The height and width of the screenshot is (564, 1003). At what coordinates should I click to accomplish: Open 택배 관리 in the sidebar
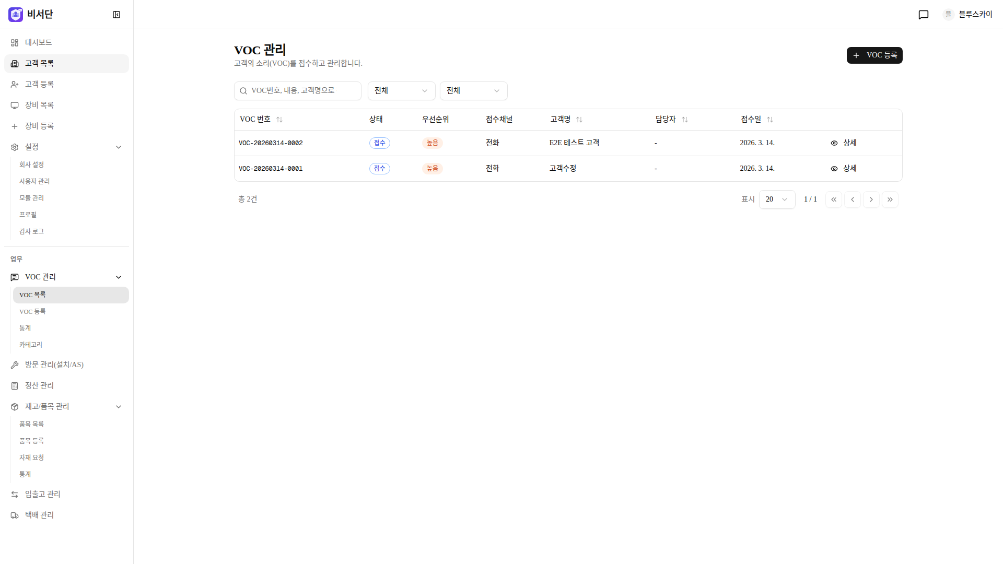[x=66, y=515]
